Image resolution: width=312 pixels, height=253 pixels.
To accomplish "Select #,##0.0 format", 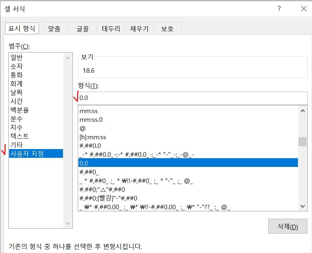I will (188, 146).
